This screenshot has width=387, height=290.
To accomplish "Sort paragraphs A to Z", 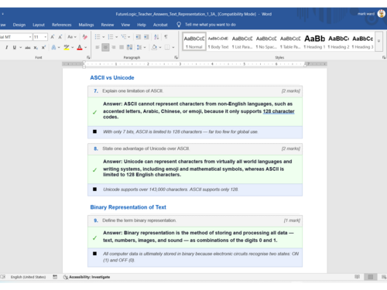I will (x=156, y=37).
